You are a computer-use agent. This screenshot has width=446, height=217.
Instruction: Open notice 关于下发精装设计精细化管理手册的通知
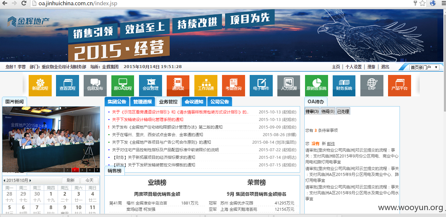coord(148,120)
